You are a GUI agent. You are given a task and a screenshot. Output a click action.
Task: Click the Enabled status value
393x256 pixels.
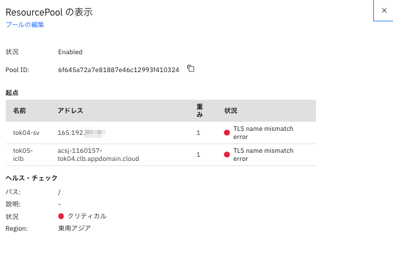click(x=70, y=52)
